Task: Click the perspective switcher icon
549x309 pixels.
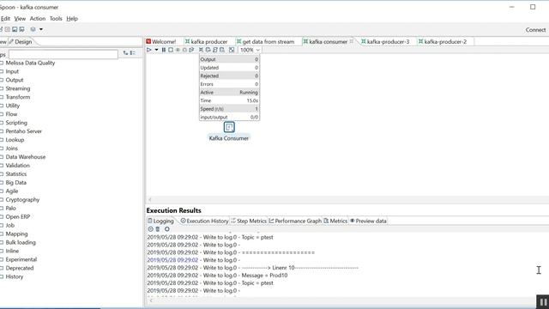Action: click(33, 29)
